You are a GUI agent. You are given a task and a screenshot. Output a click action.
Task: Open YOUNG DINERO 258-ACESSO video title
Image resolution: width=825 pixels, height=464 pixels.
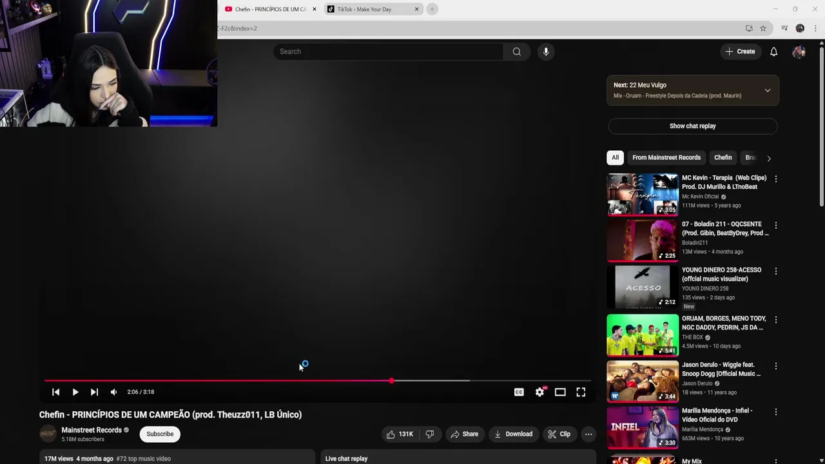[722, 275]
